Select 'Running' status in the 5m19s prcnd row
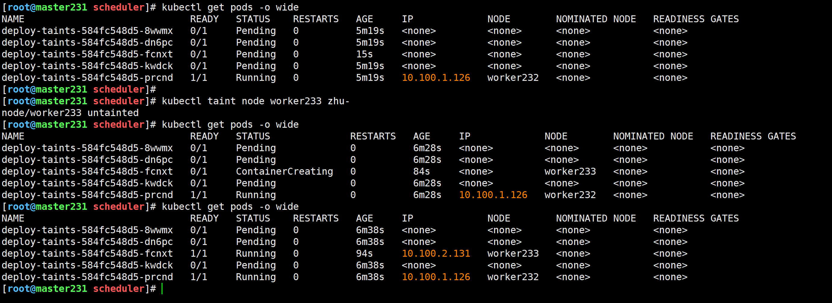 coord(256,78)
